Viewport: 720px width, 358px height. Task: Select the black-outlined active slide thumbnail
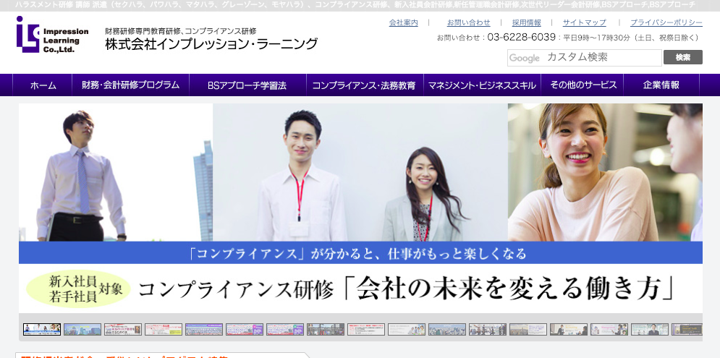(x=42, y=329)
